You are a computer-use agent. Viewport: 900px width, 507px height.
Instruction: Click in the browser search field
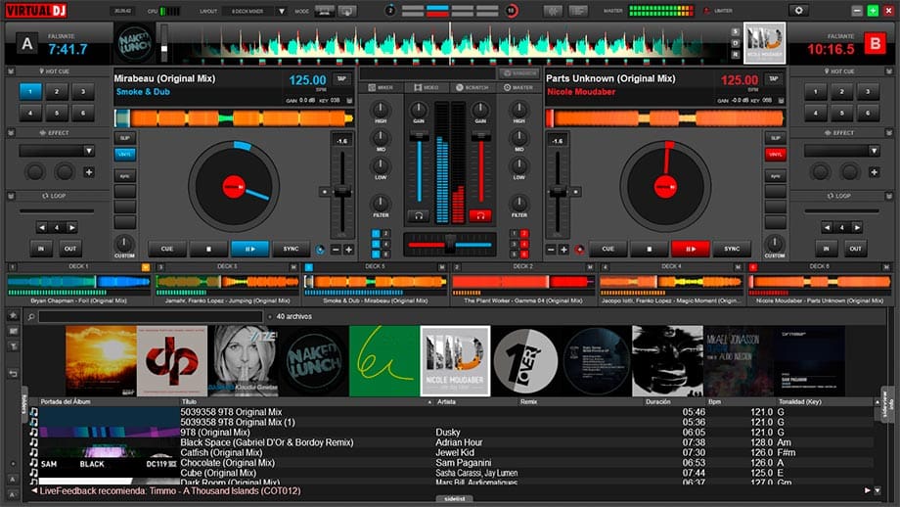pos(151,316)
